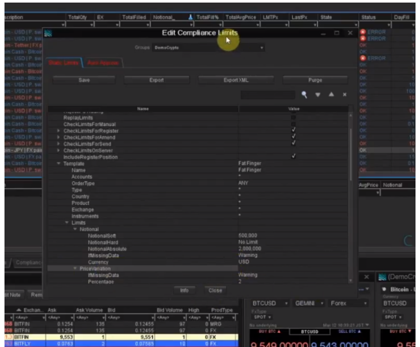Click the white dot beside Bitcoin label
This screenshot has width=420, height=347.
coord(384,289)
